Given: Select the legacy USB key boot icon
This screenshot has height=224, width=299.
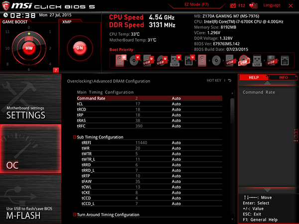Looking at the screenshot, I should click(257, 60).
